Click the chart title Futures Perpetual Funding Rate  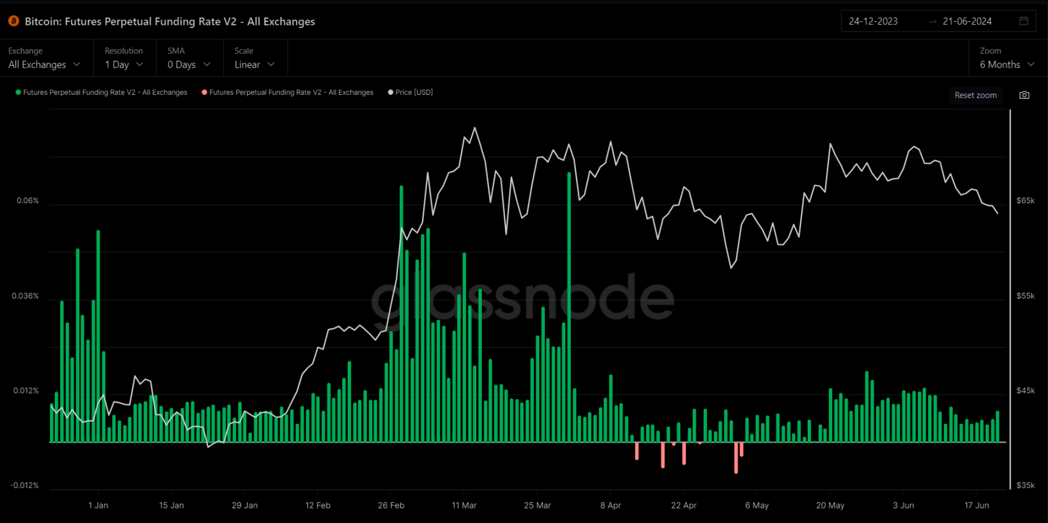170,21
